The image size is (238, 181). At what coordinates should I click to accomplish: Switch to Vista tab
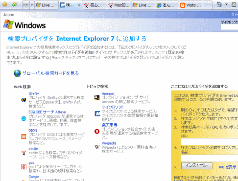click(191, 5)
